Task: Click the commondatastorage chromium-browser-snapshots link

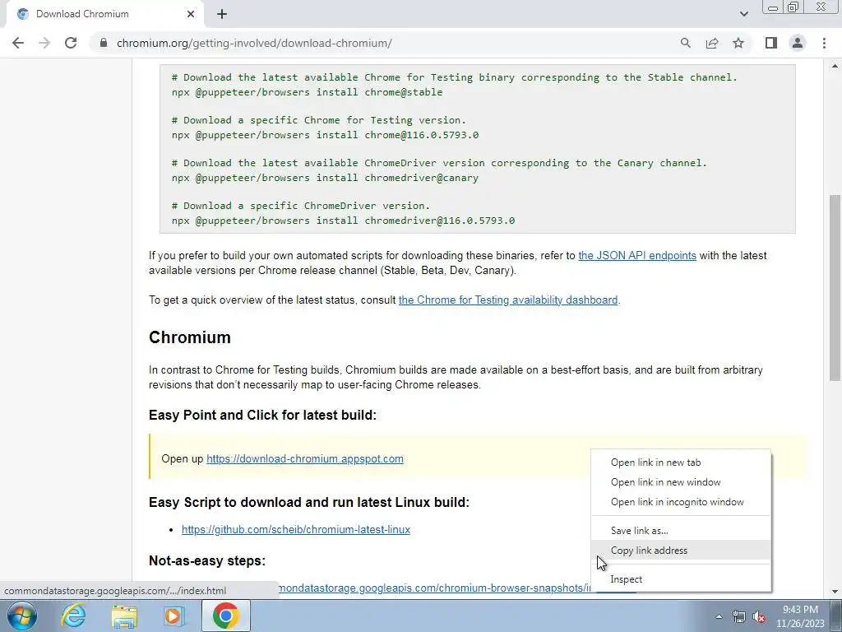Action: [434, 588]
